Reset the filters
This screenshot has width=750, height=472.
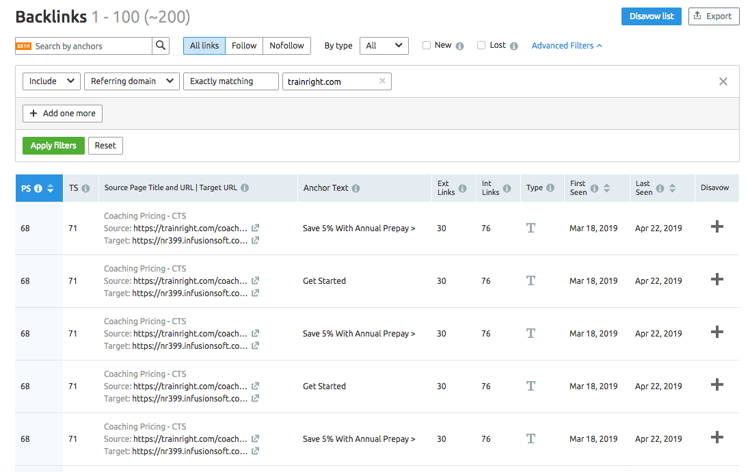point(105,146)
